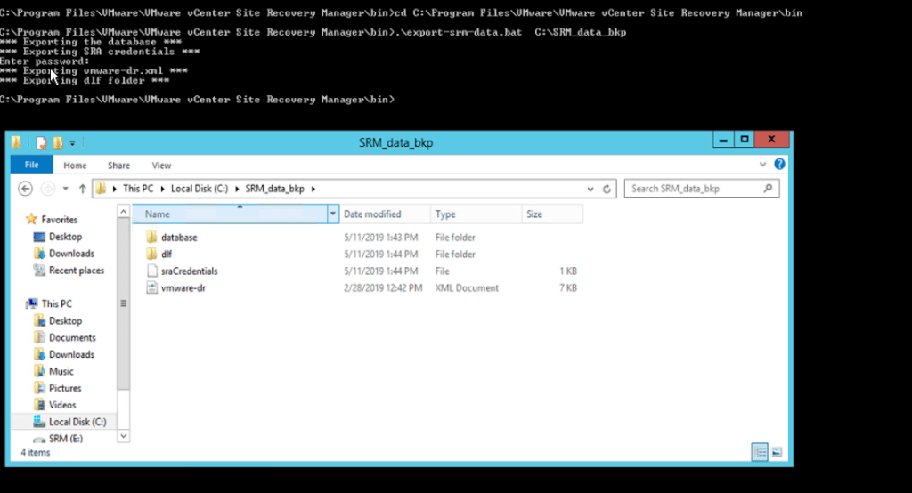Sort by the Size column header

click(x=552, y=214)
